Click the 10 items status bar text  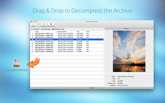[x=92, y=88]
